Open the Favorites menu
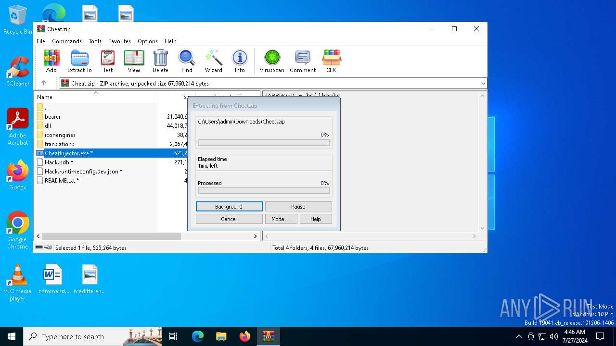 [119, 41]
